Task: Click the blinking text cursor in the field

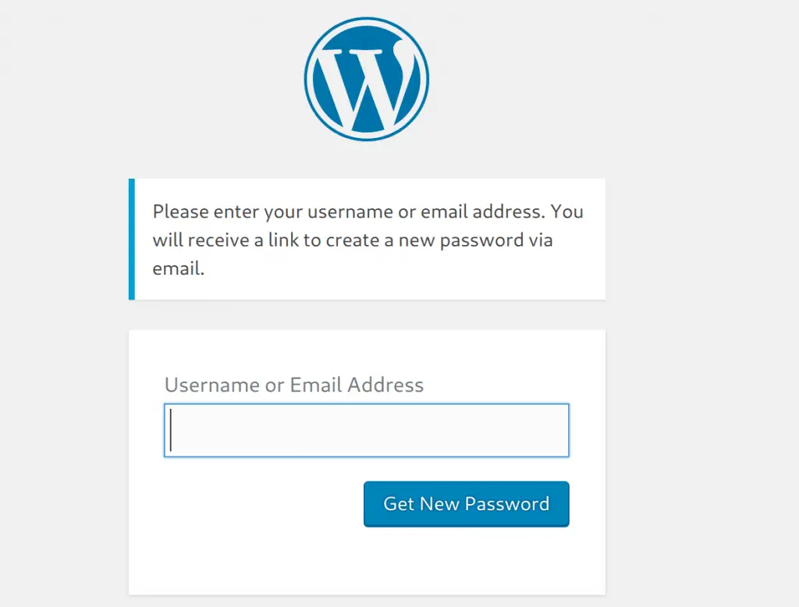Action: point(171,430)
